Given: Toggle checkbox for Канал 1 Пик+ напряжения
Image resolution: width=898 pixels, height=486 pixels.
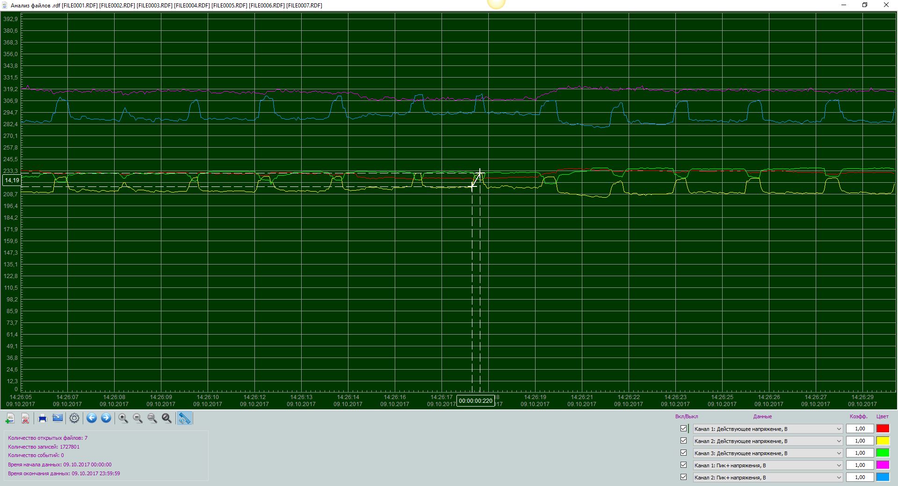Looking at the screenshot, I should (x=683, y=465).
